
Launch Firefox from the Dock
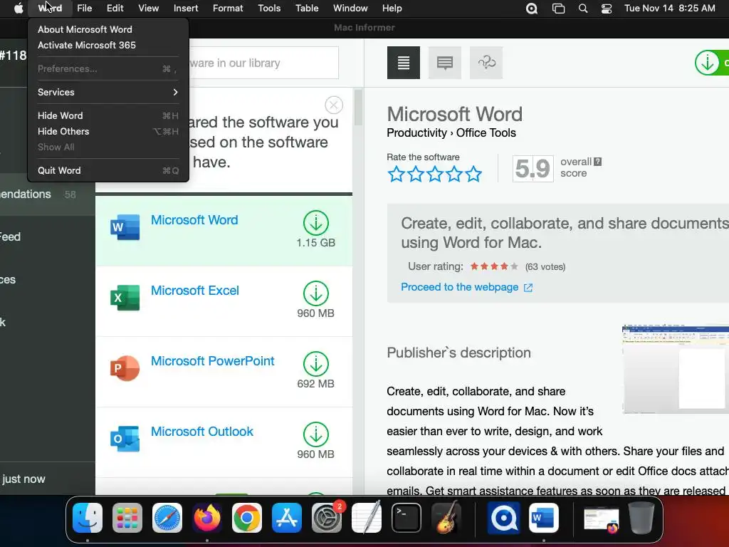click(207, 518)
